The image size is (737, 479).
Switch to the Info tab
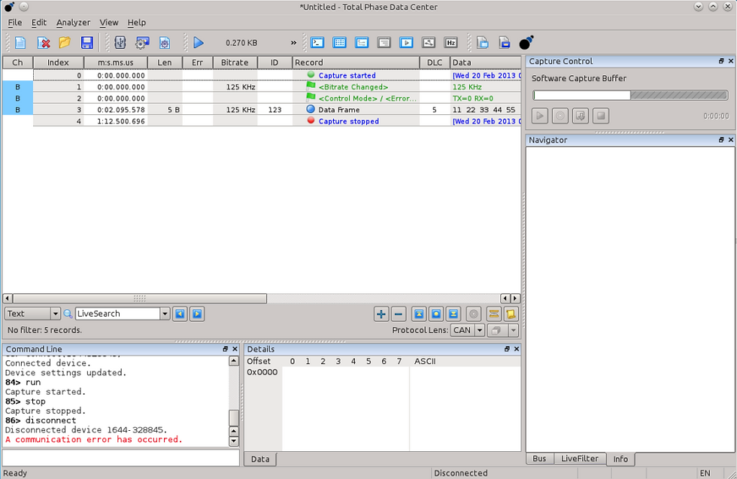(620, 459)
